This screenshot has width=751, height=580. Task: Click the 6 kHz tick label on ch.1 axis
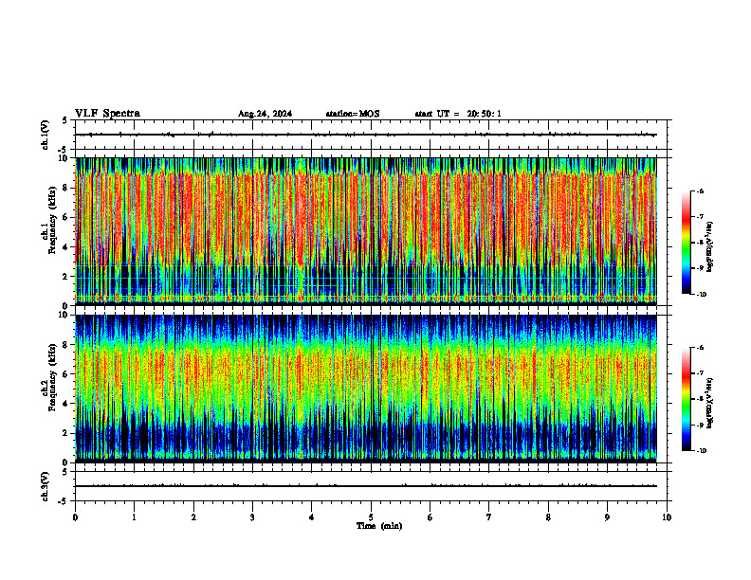[66, 218]
